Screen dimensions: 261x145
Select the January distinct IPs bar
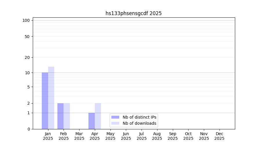45,101
